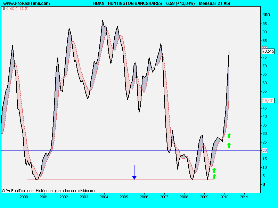278x208 pixels.
Task: Click the 2007 year label on x-axis
Action: 164,197
